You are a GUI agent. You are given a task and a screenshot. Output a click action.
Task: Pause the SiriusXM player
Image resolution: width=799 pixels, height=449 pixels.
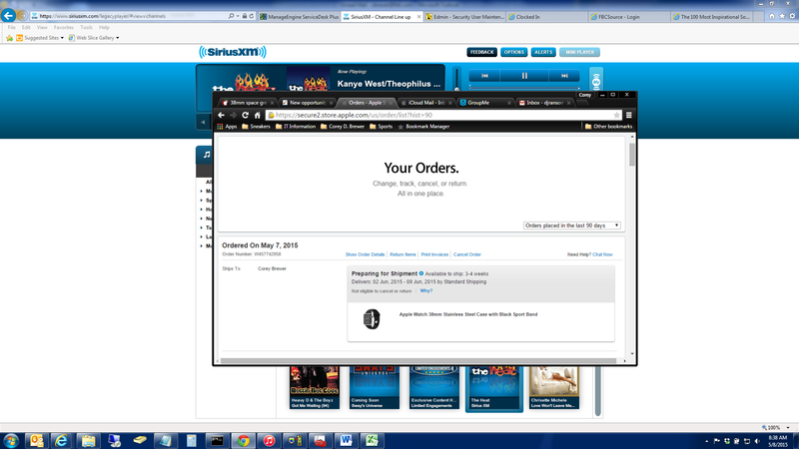coord(524,76)
